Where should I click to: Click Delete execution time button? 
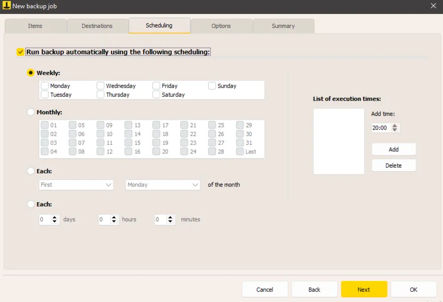(x=394, y=166)
